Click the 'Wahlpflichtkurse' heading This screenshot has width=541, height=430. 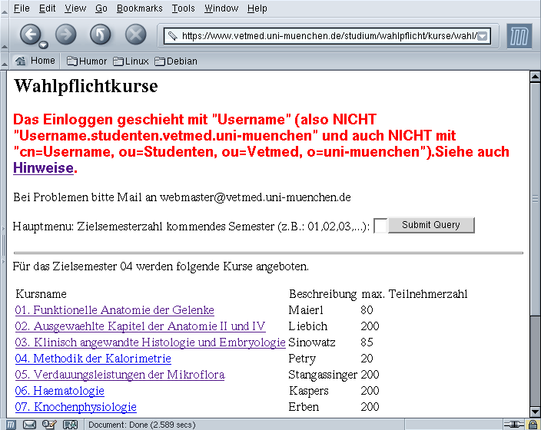pyautogui.click(x=85, y=85)
